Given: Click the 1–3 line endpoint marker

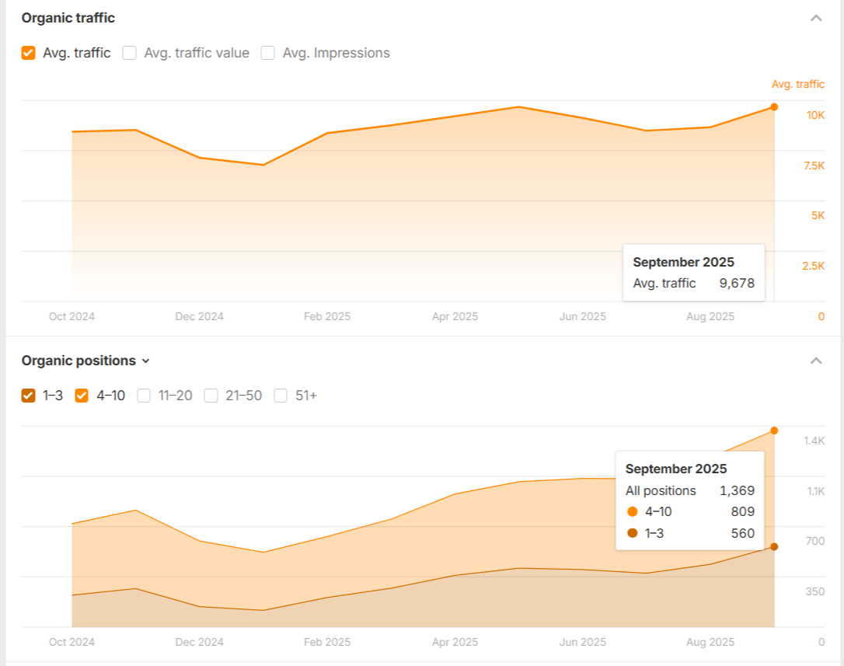Looking at the screenshot, I should coord(774,546).
